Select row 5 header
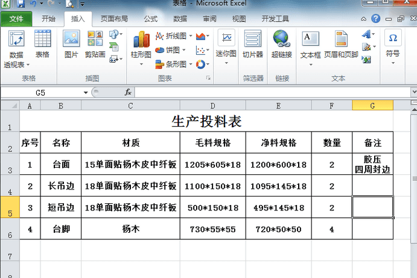This screenshot has width=417, height=278. click(10, 207)
